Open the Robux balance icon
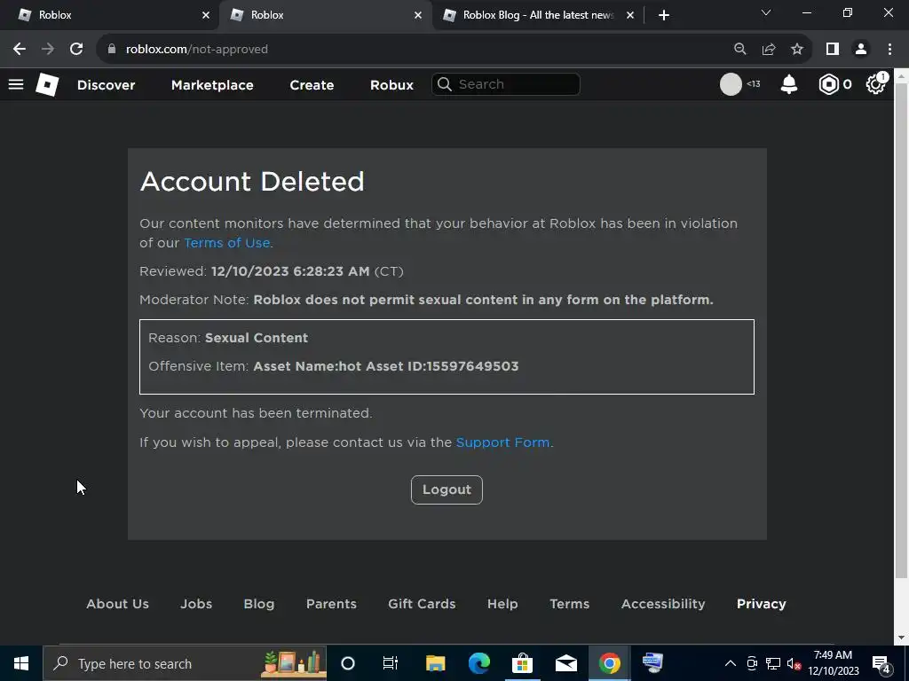The width and height of the screenshot is (909, 681). click(828, 84)
